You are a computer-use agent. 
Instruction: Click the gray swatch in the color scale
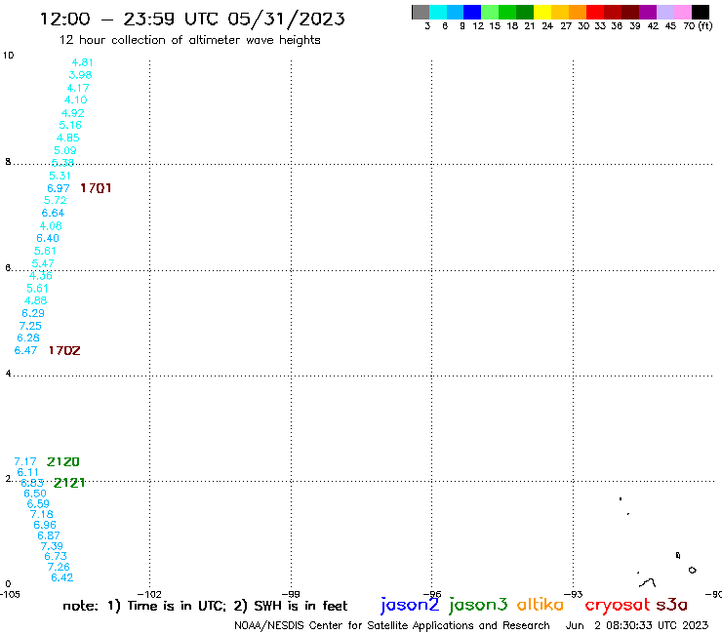coord(421,13)
